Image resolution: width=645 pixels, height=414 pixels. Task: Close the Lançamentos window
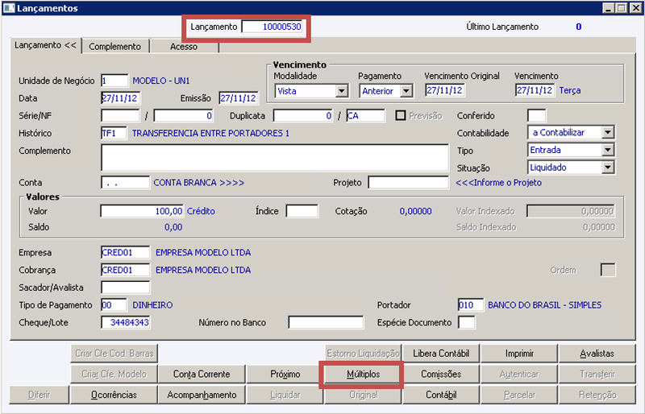pyautogui.click(x=635, y=8)
